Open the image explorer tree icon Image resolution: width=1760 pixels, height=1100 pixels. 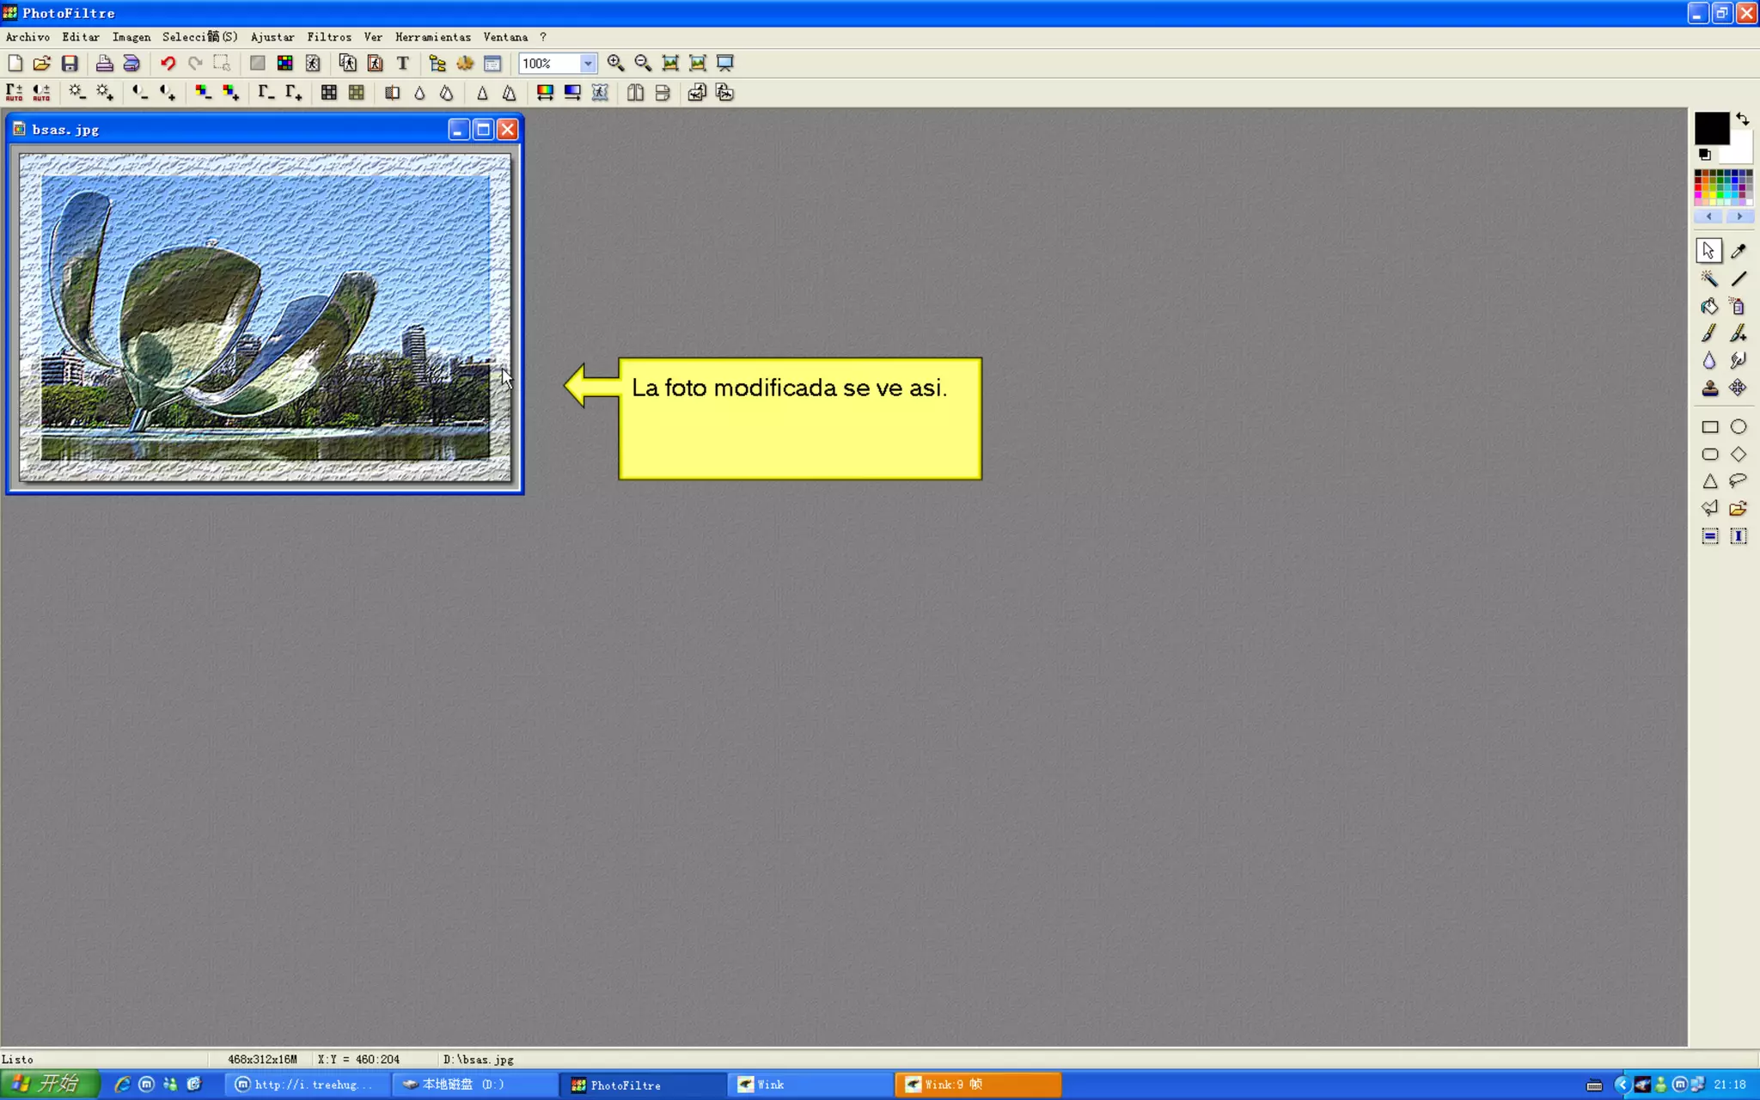pyautogui.click(x=437, y=63)
